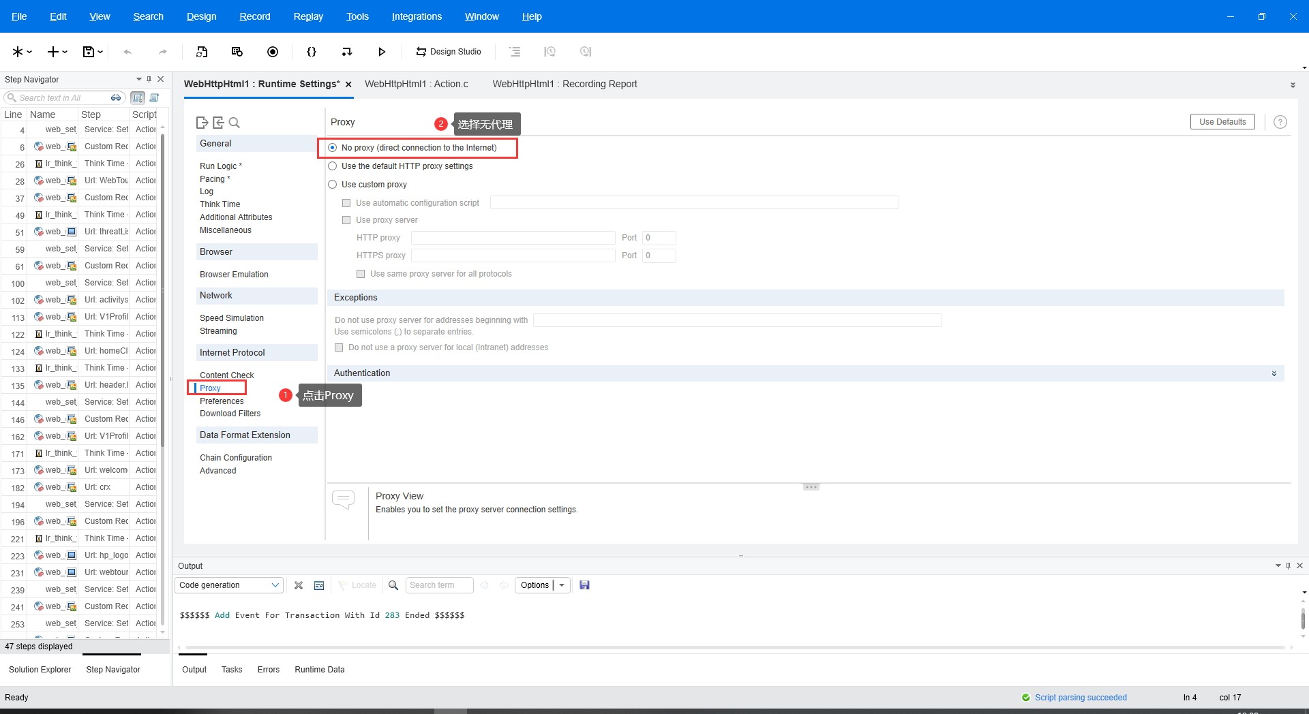The width and height of the screenshot is (1309, 714).
Task: Open the help question mark icon
Action: click(x=1280, y=122)
